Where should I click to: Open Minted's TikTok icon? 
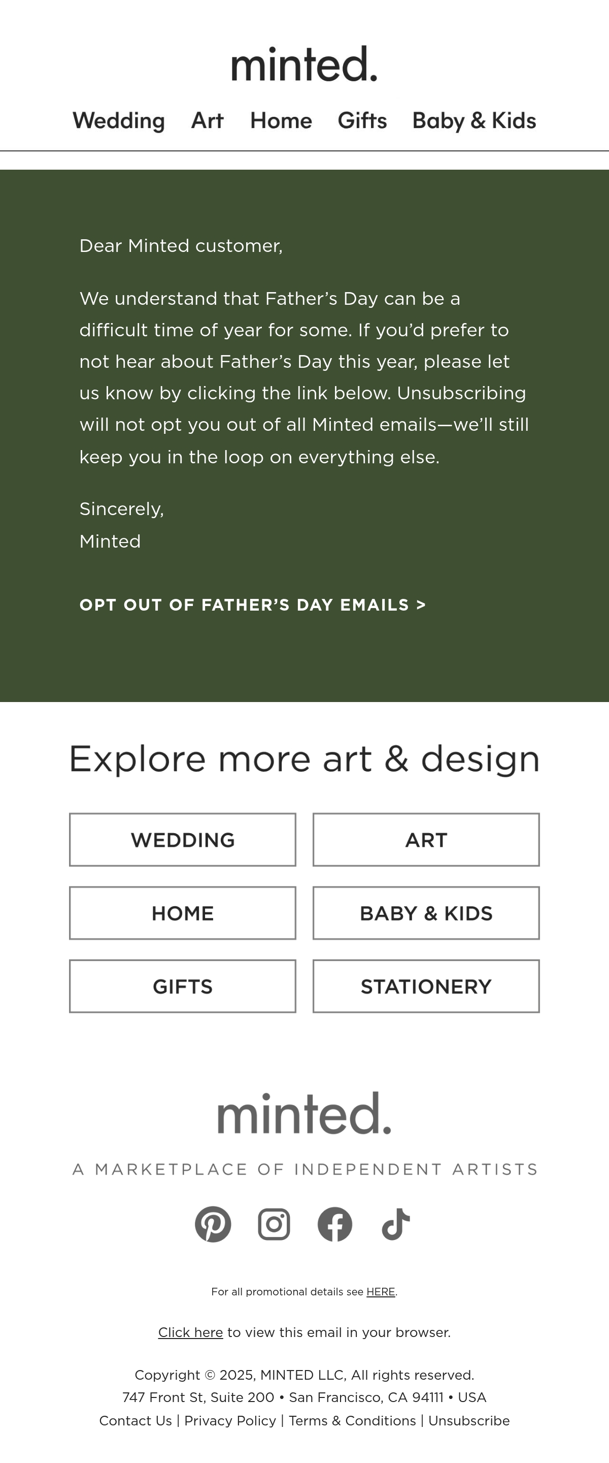tap(395, 1224)
